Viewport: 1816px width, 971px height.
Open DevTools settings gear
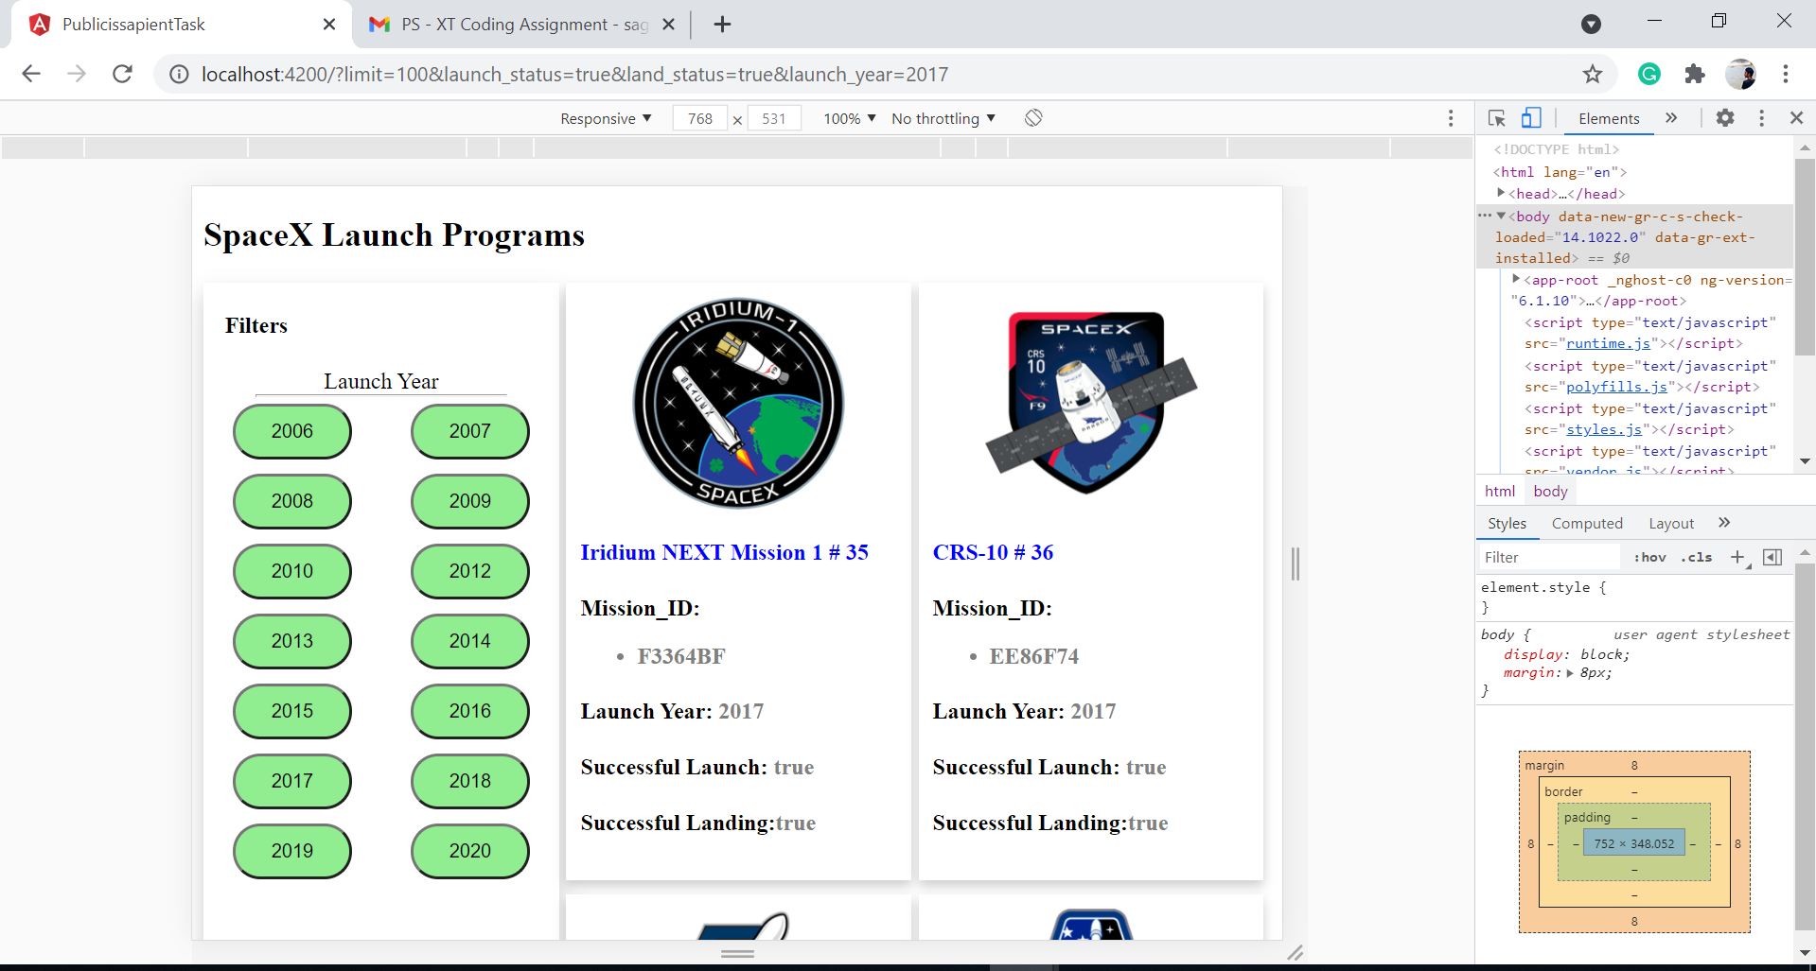click(x=1725, y=118)
